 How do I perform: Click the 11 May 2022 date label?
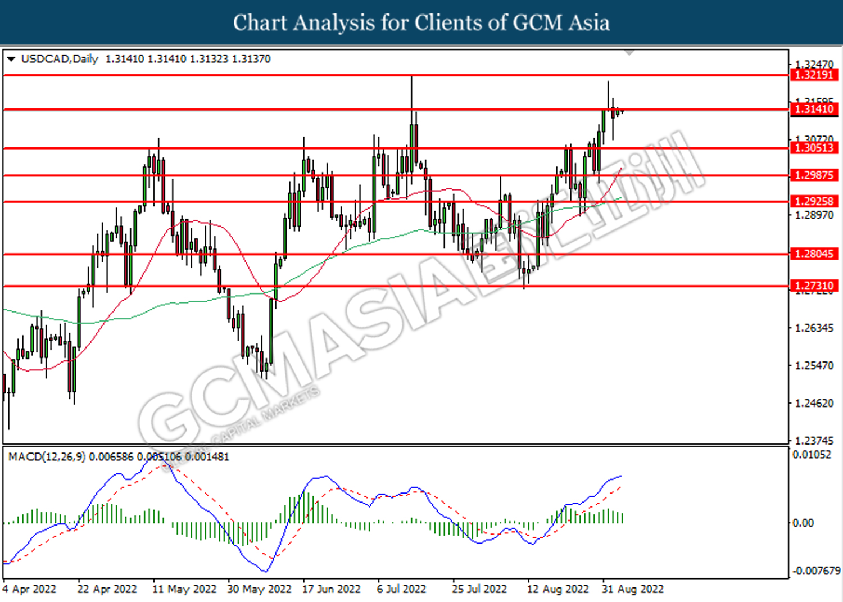click(x=184, y=590)
